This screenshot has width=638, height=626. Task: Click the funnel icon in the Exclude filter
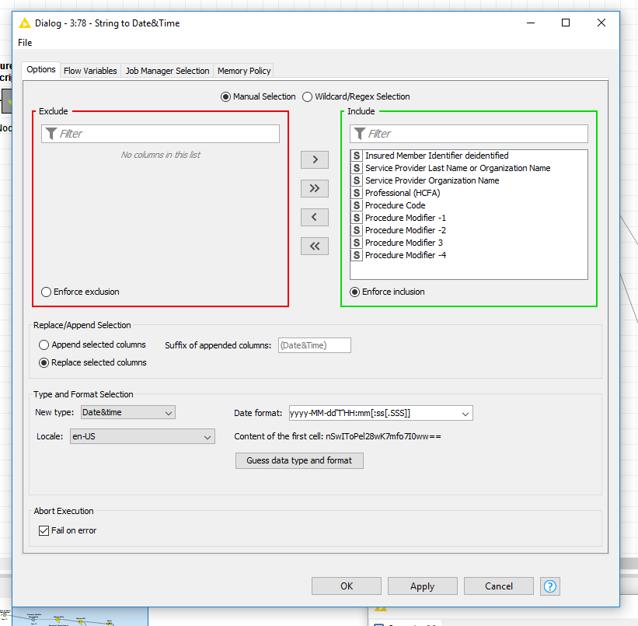(x=51, y=133)
